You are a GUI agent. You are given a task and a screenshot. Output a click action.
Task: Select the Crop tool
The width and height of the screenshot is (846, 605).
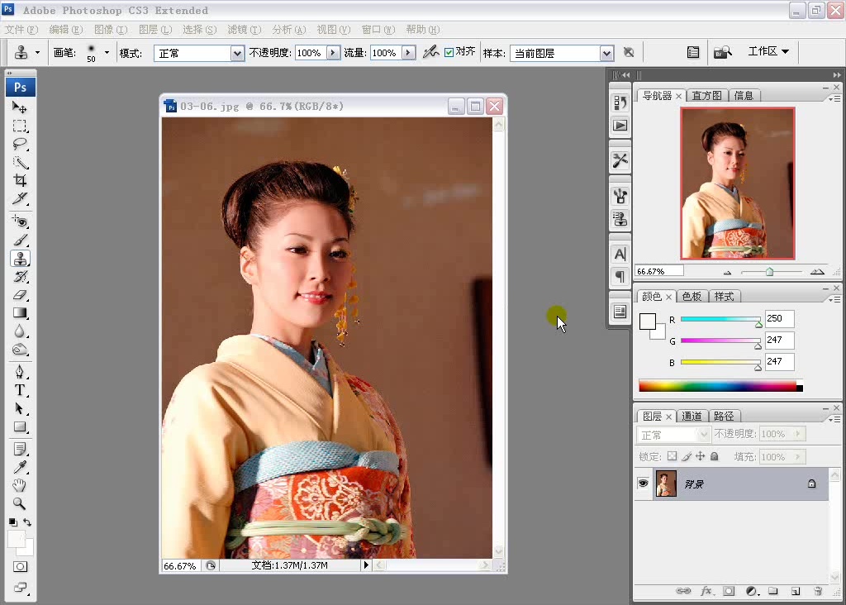[x=21, y=180]
